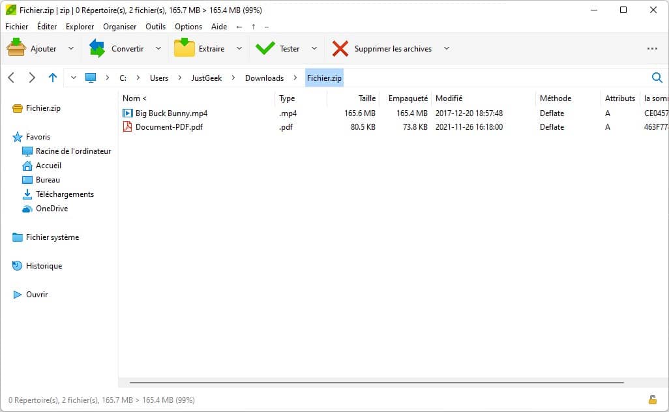Click the Supprimer les archives label
This screenshot has height=412, width=669.
point(393,49)
